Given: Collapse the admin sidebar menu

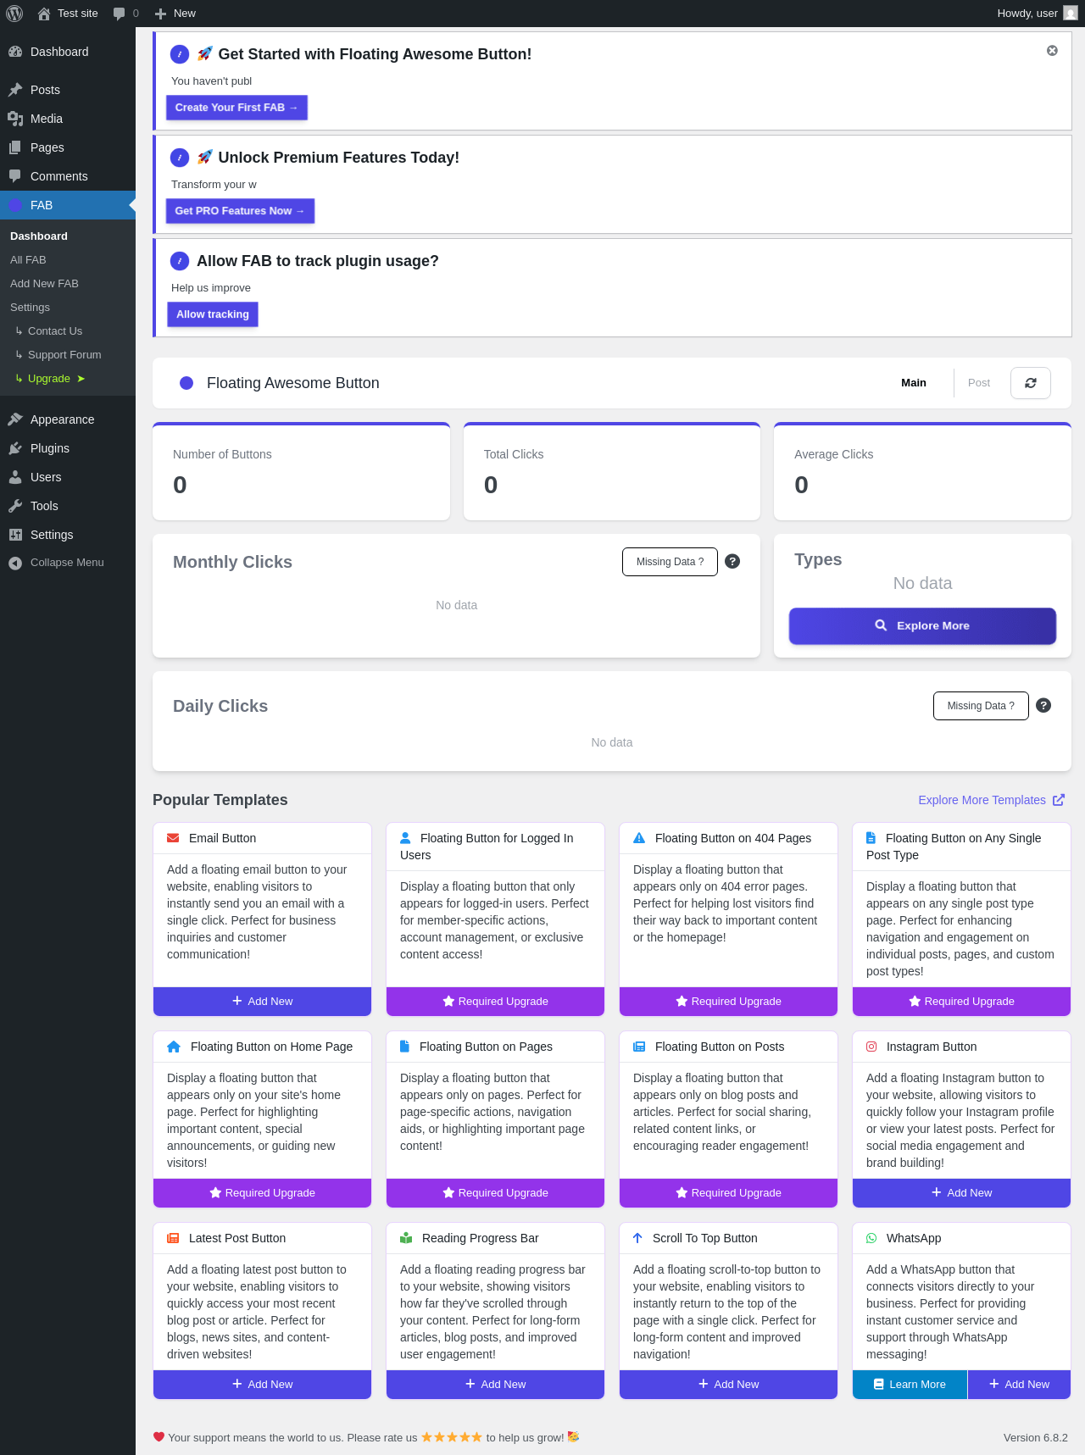Looking at the screenshot, I should [68, 563].
